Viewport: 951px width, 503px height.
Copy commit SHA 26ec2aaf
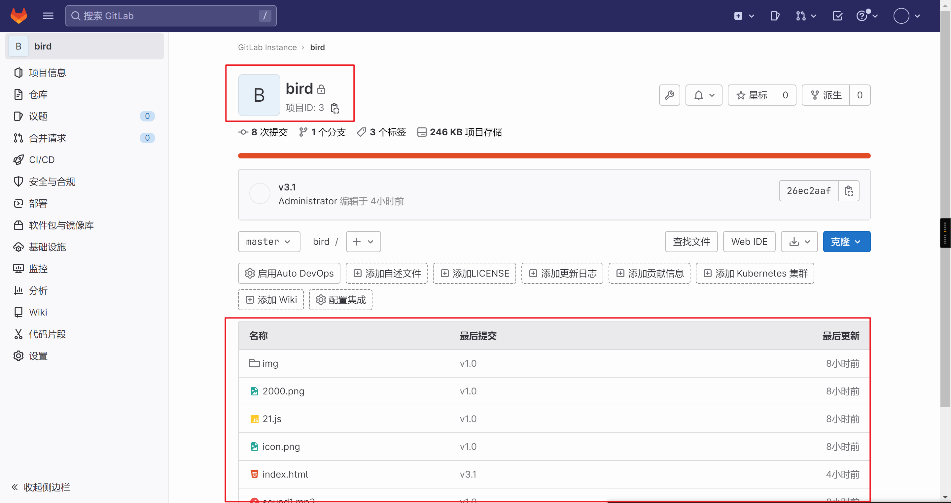pyautogui.click(x=848, y=191)
